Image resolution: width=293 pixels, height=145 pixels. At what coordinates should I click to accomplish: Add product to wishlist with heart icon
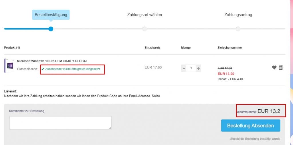point(274,67)
